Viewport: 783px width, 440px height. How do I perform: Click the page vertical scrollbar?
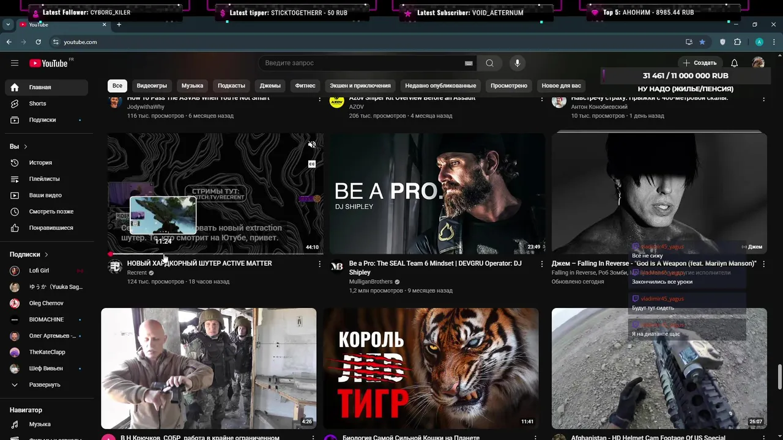(779, 376)
